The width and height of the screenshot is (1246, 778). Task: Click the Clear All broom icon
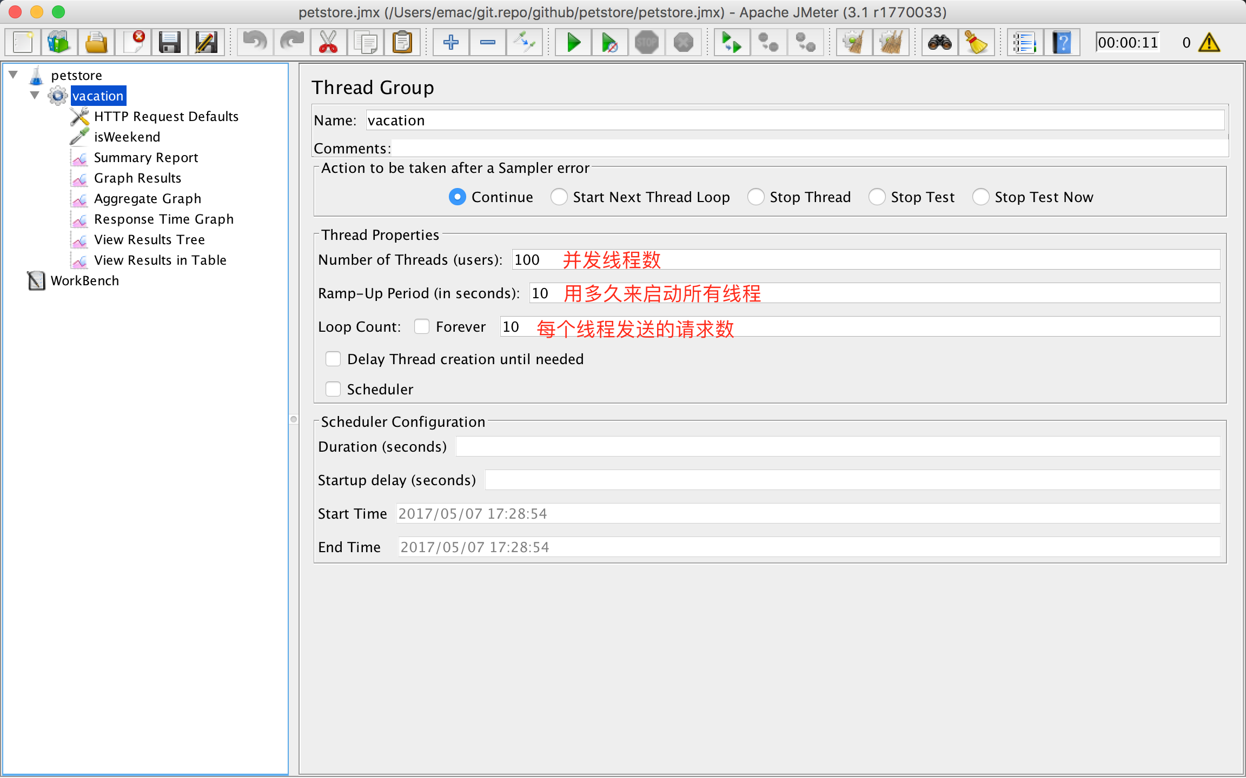[x=891, y=42]
